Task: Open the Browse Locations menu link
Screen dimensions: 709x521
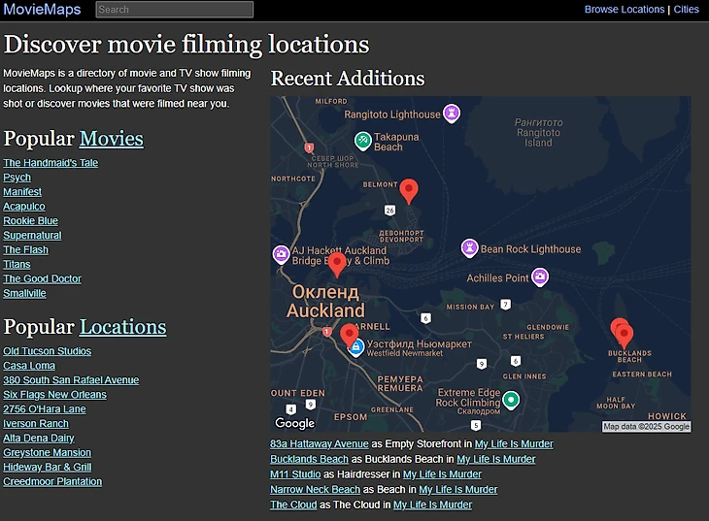Action: (624, 9)
